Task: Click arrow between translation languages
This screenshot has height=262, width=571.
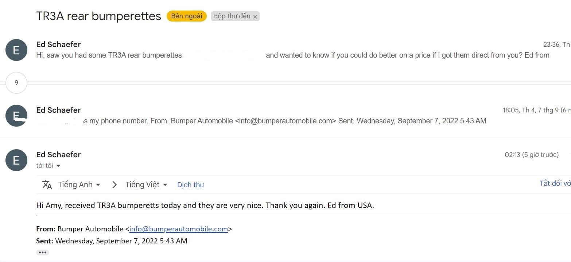Action: 114,185
